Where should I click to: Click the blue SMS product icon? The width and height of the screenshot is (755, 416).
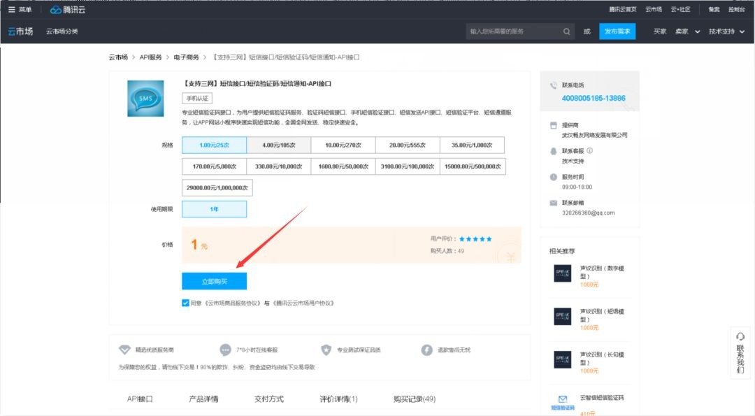[145, 98]
